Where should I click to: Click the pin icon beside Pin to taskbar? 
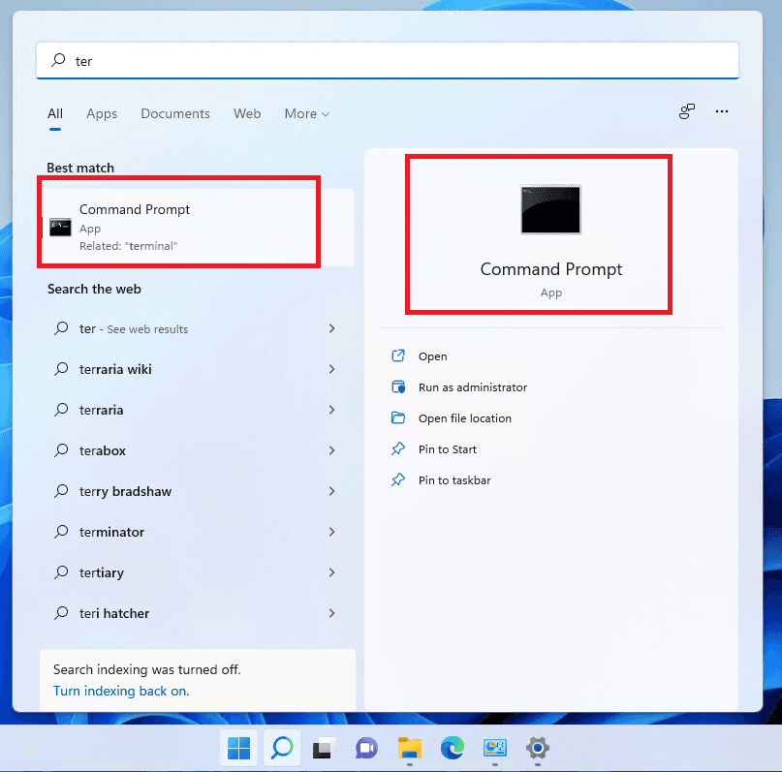398,479
